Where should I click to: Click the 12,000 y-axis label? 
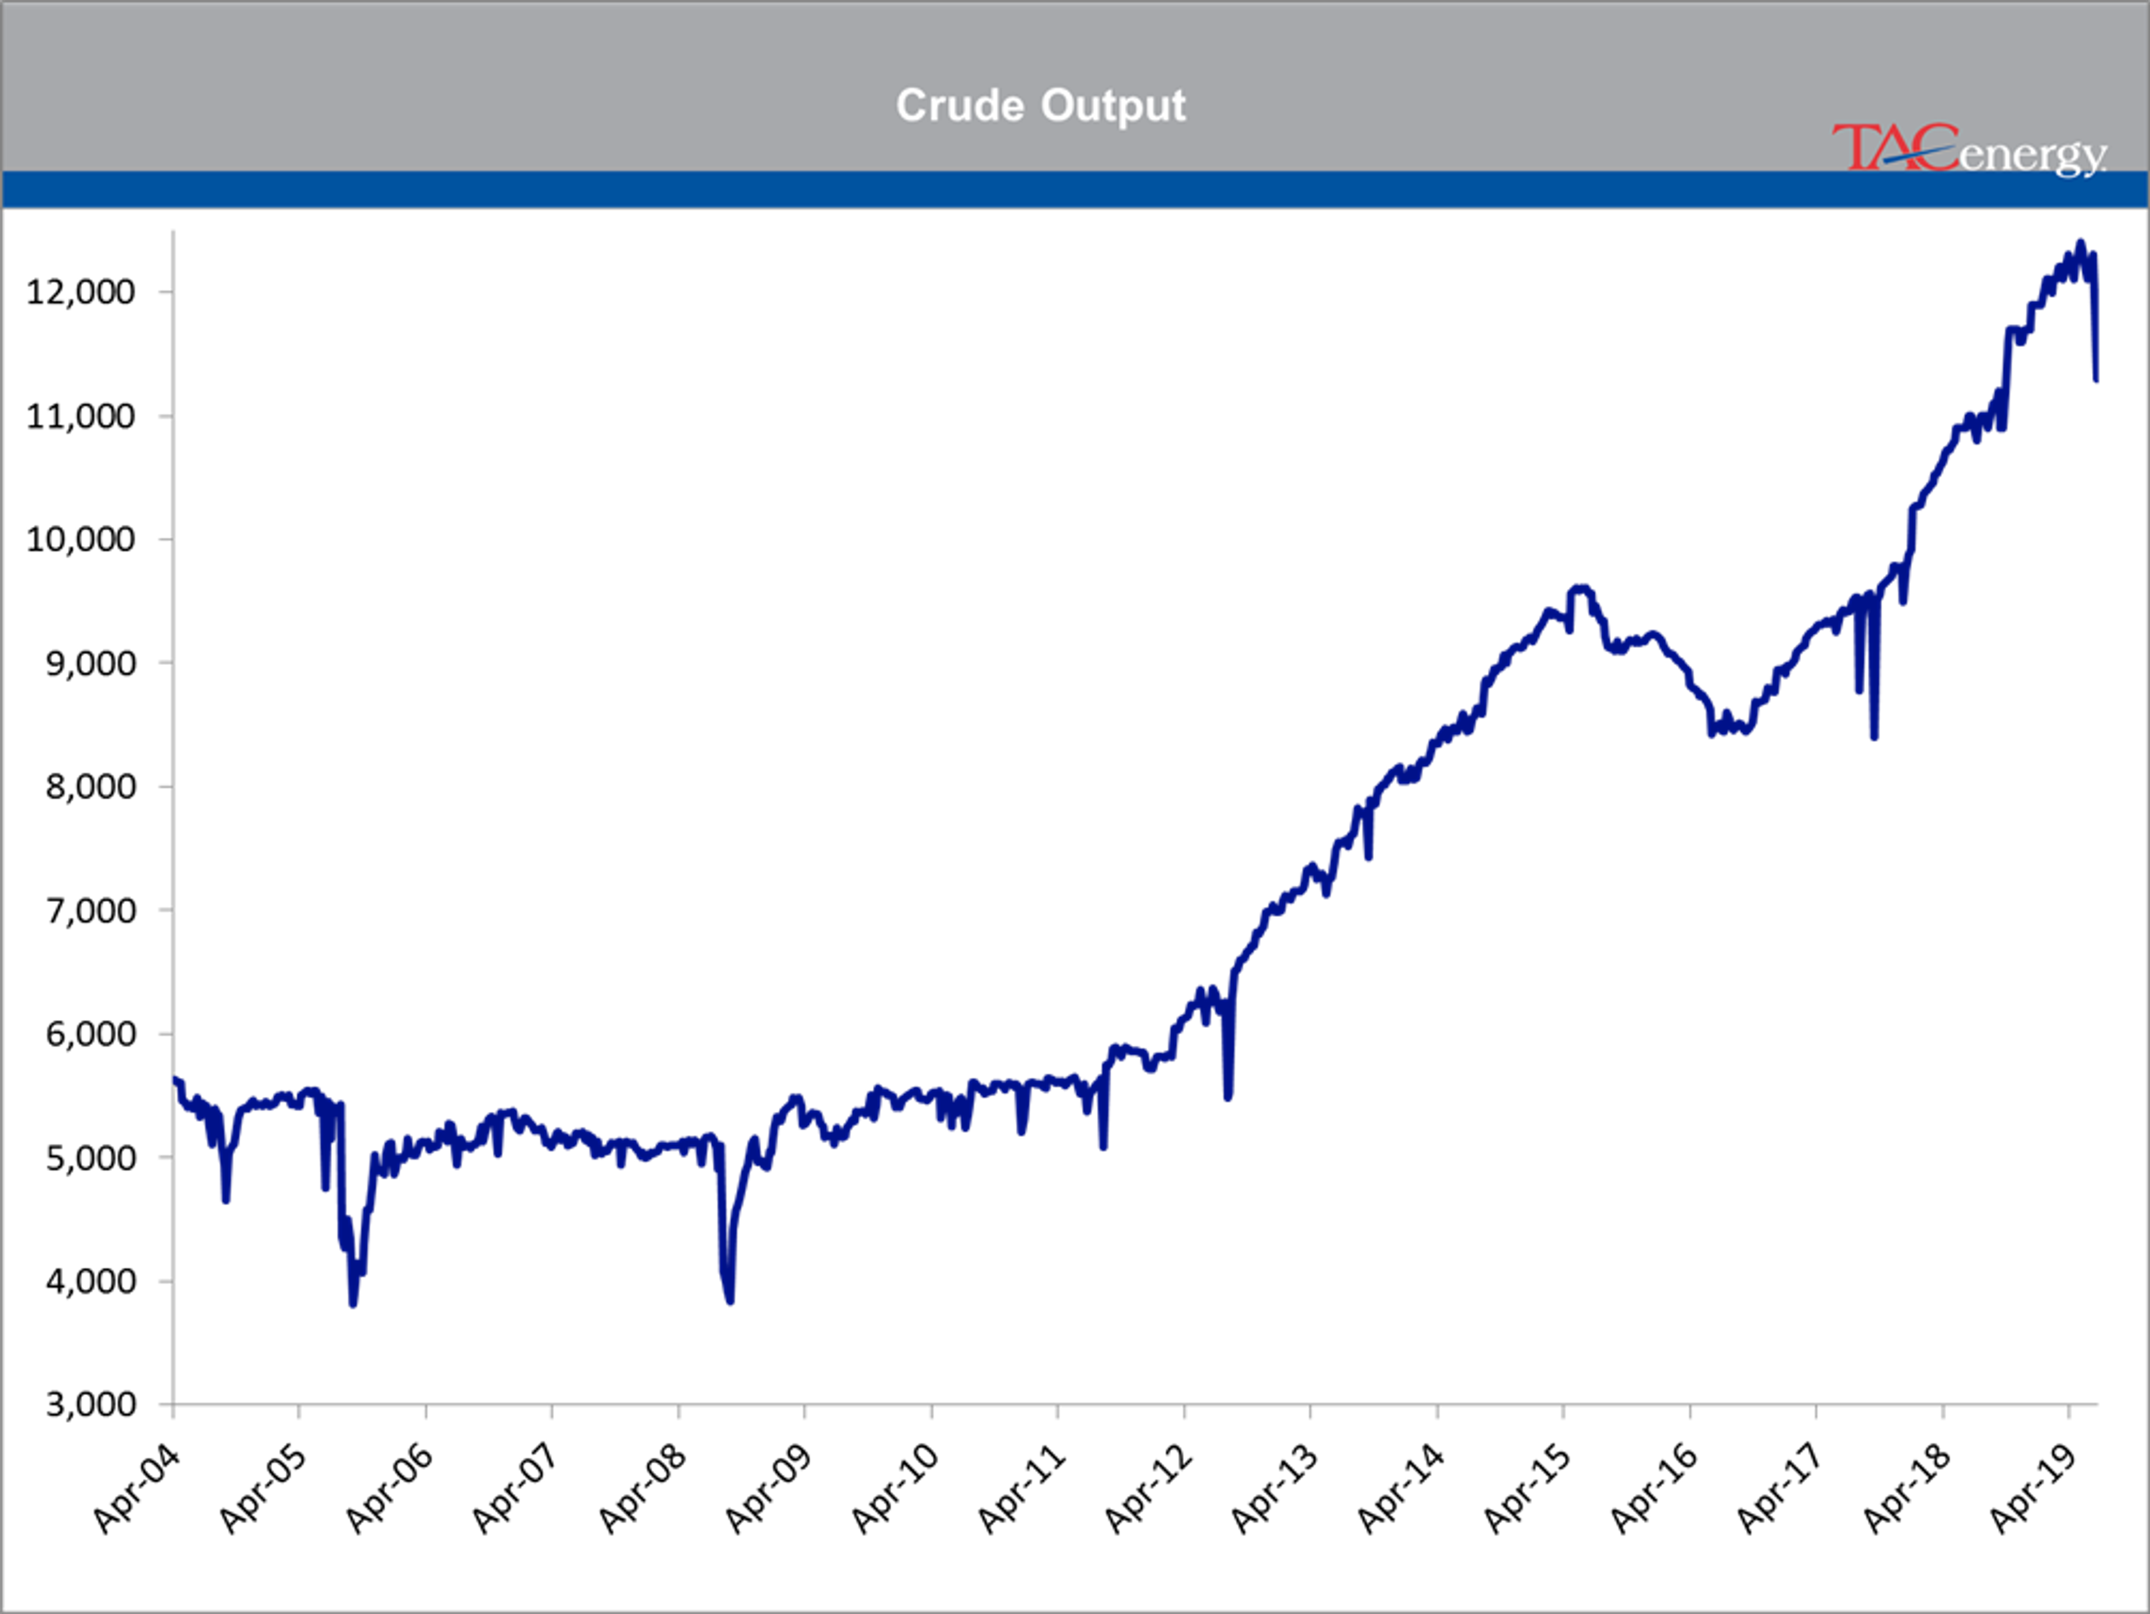click(81, 292)
